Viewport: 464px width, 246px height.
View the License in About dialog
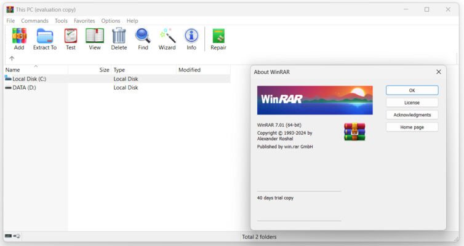coord(412,103)
